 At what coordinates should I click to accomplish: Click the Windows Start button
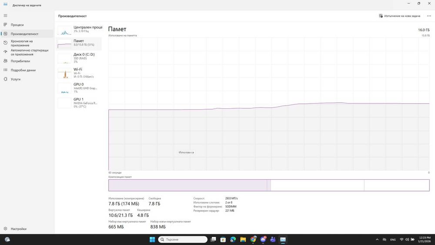tap(152, 239)
